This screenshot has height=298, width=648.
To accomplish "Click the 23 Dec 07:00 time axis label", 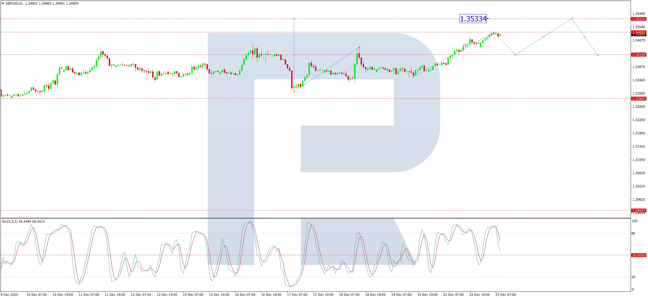I will [506, 295].
